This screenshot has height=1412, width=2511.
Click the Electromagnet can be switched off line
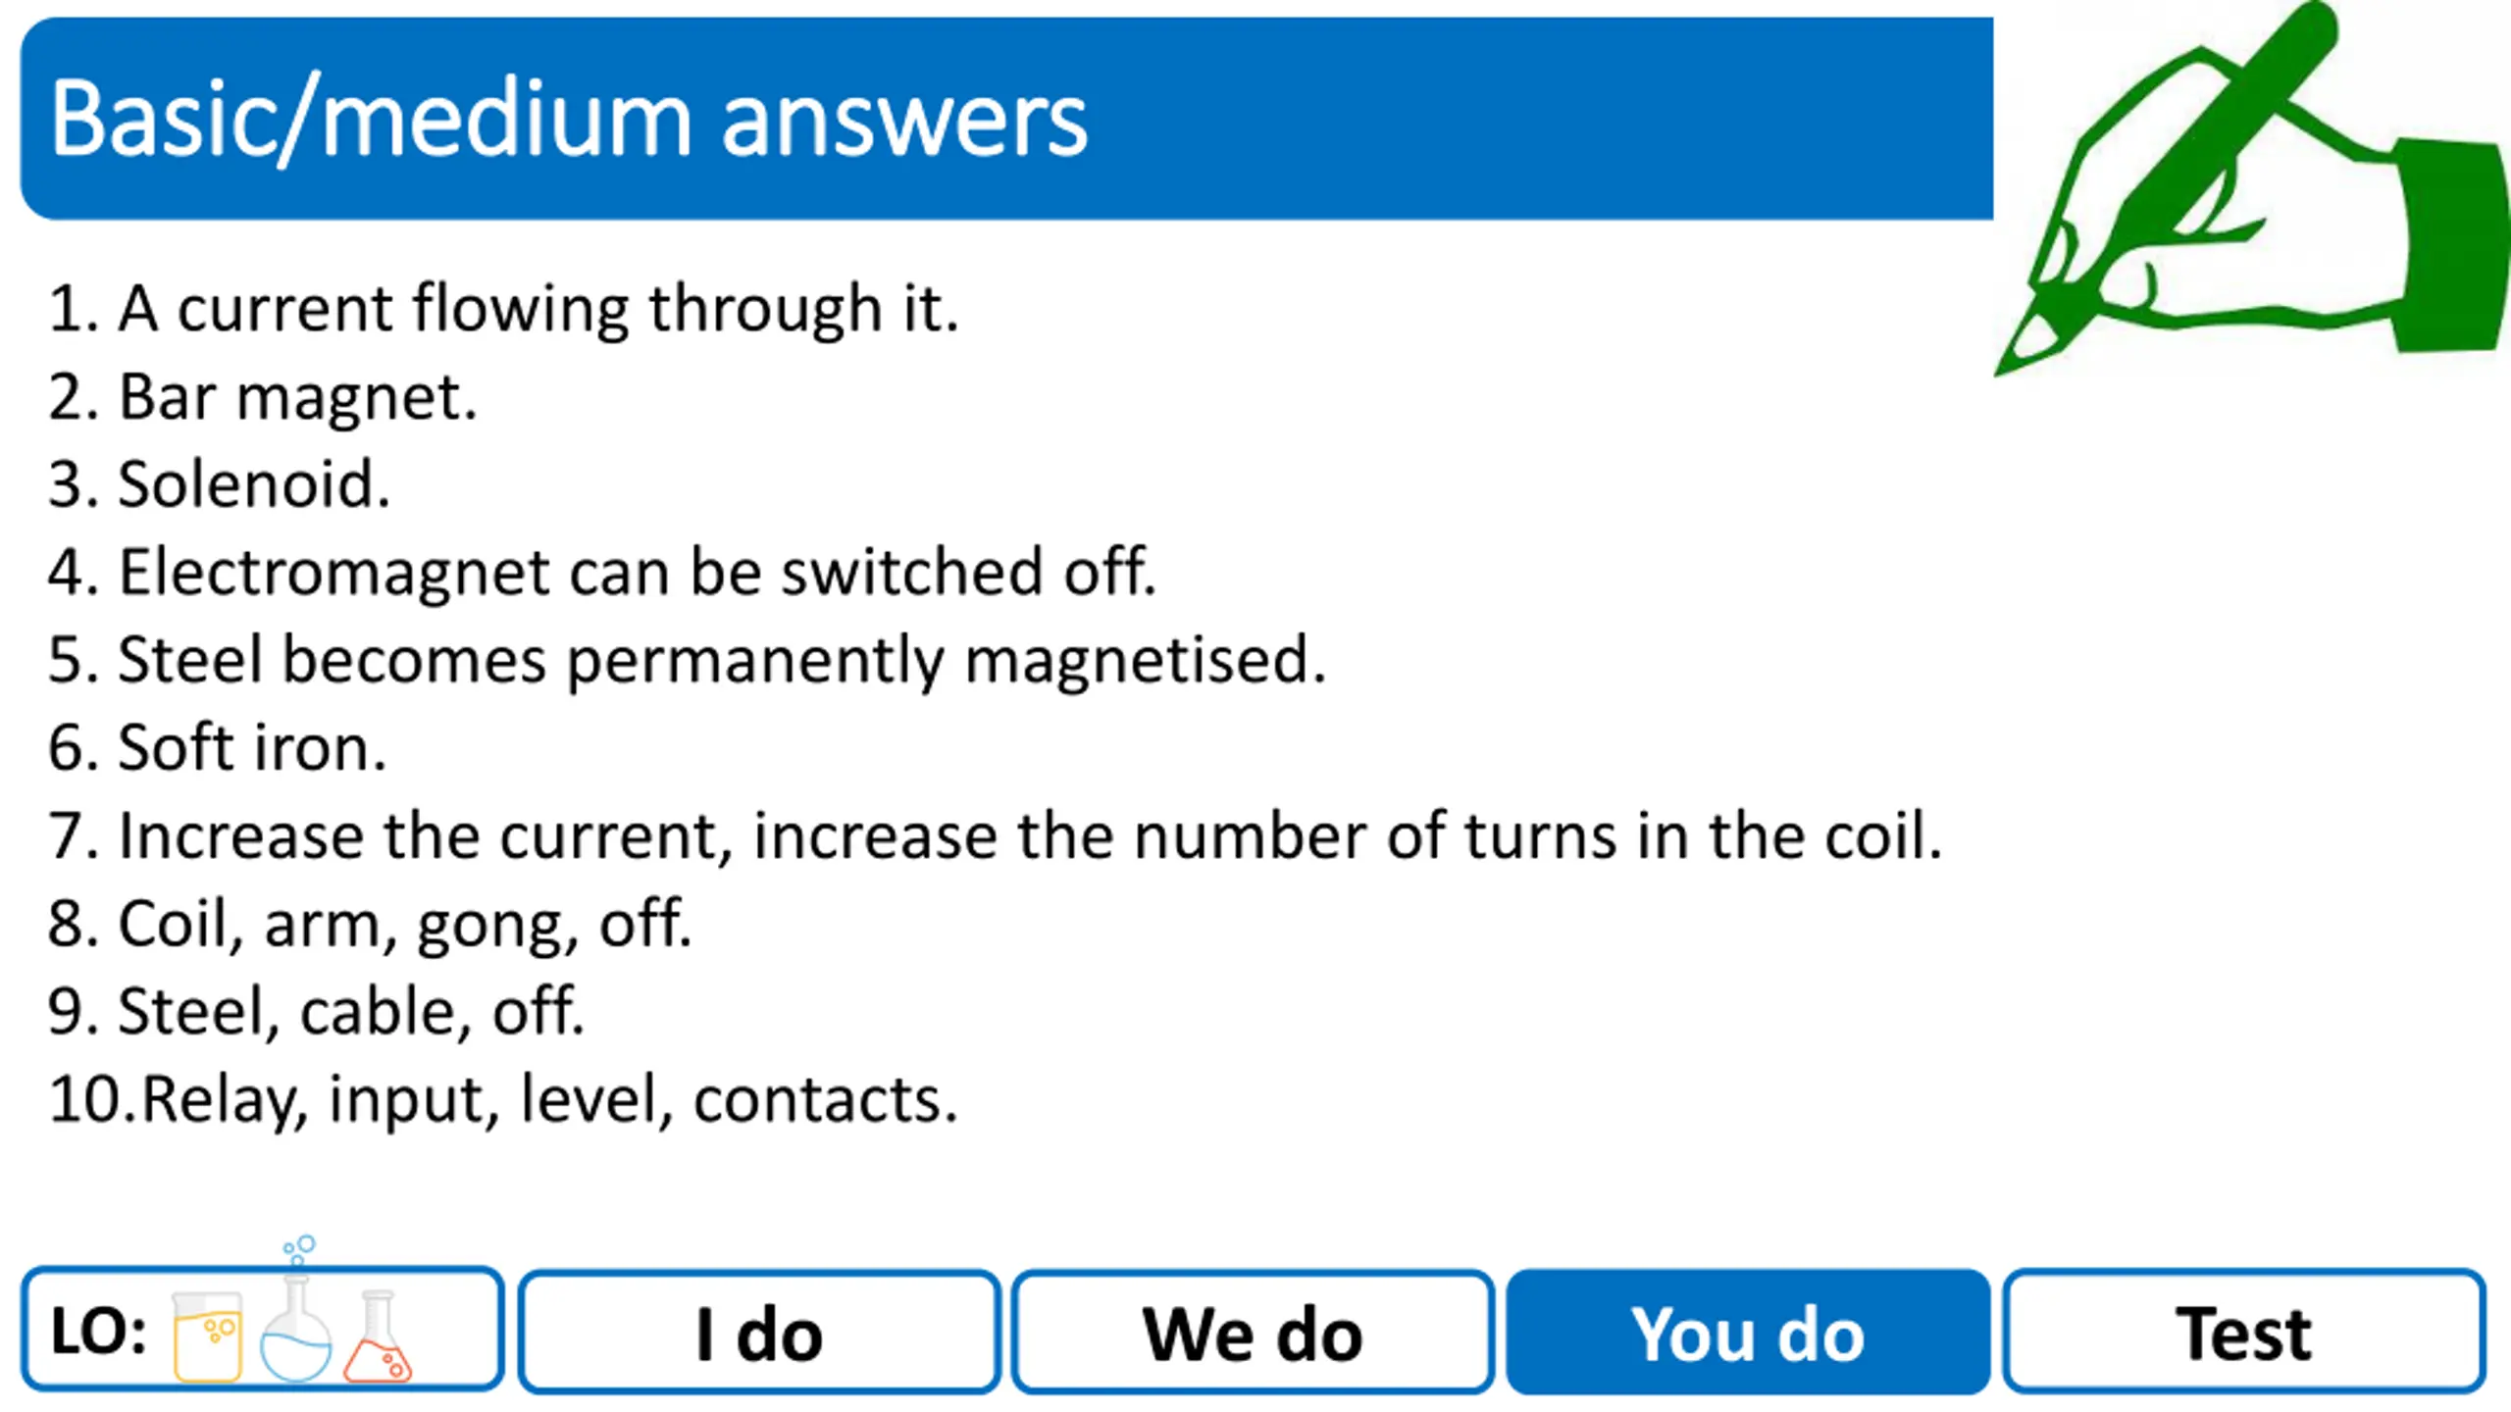pos(602,571)
